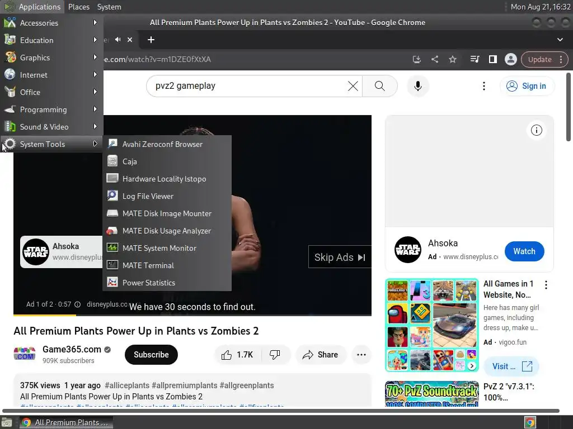Click the video ad progress bar
The image size is (573, 429).
(192, 314)
